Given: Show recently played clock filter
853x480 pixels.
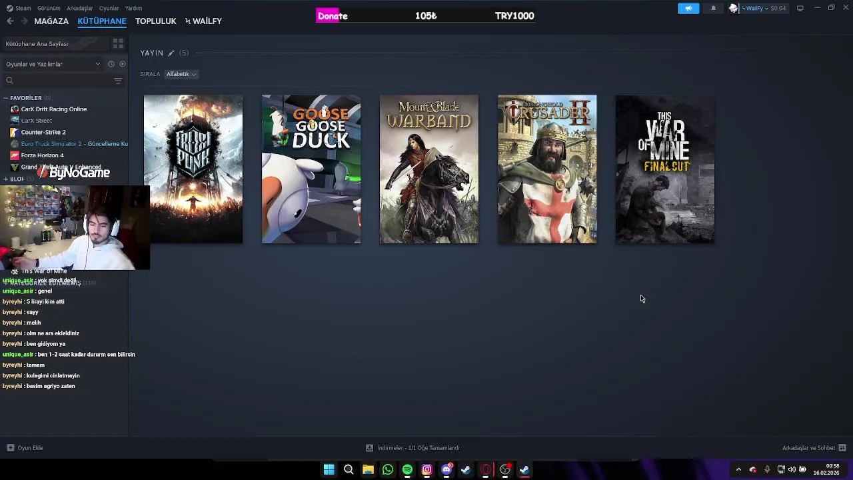Looking at the screenshot, I should (x=111, y=64).
